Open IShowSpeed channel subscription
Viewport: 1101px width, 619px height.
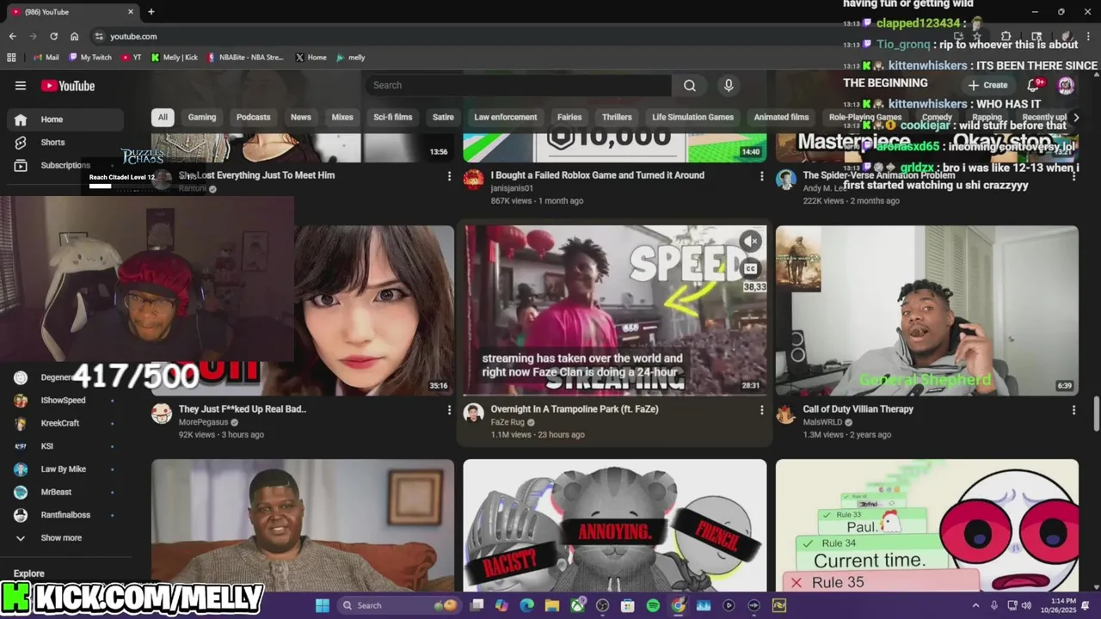point(65,400)
